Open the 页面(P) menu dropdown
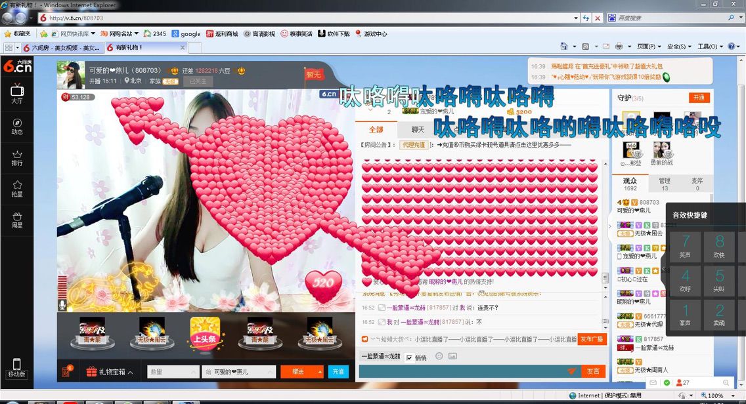Viewport: 746px width, 404px height. [649, 46]
